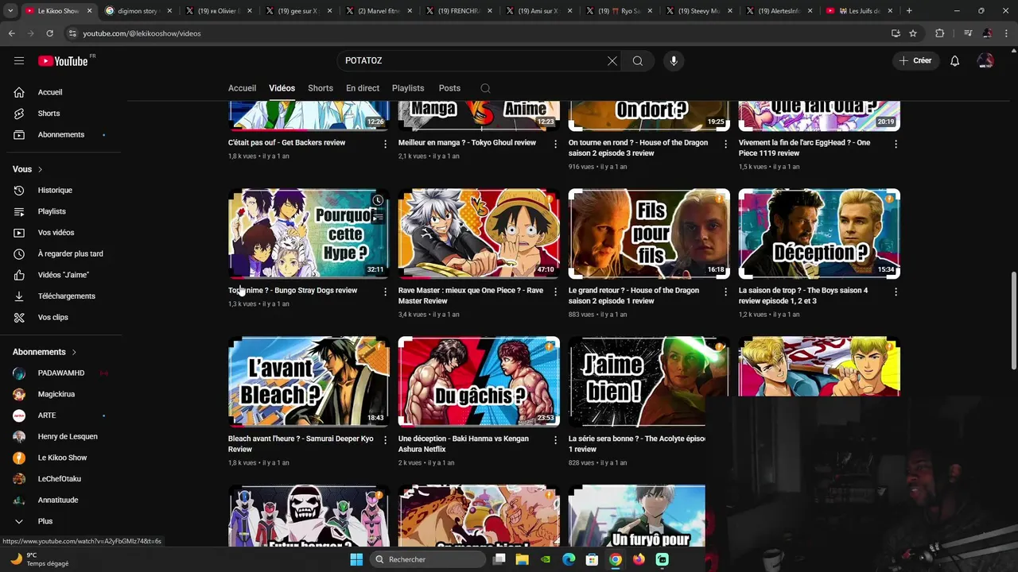Switch to the digimon story browser tab
This screenshot has height=572, width=1018.
pos(138,11)
